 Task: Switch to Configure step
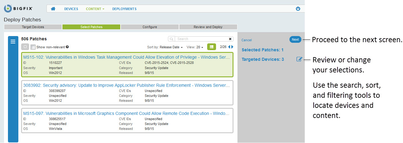tap(150, 27)
